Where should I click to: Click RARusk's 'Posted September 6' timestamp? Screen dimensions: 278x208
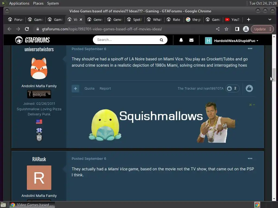click(x=89, y=159)
